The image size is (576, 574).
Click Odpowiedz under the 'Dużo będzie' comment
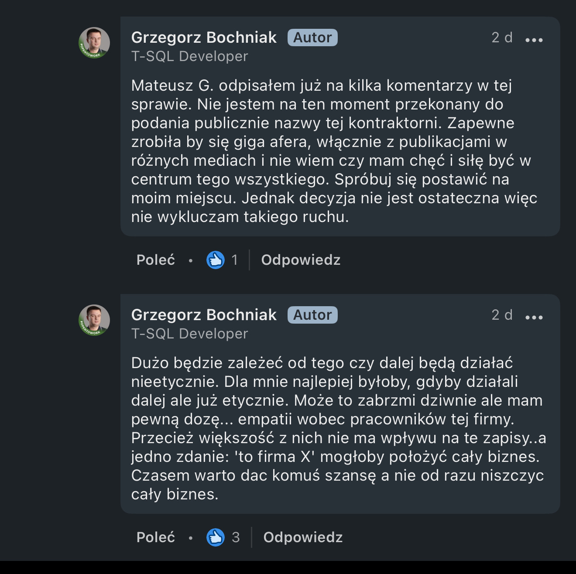click(303, 537)
